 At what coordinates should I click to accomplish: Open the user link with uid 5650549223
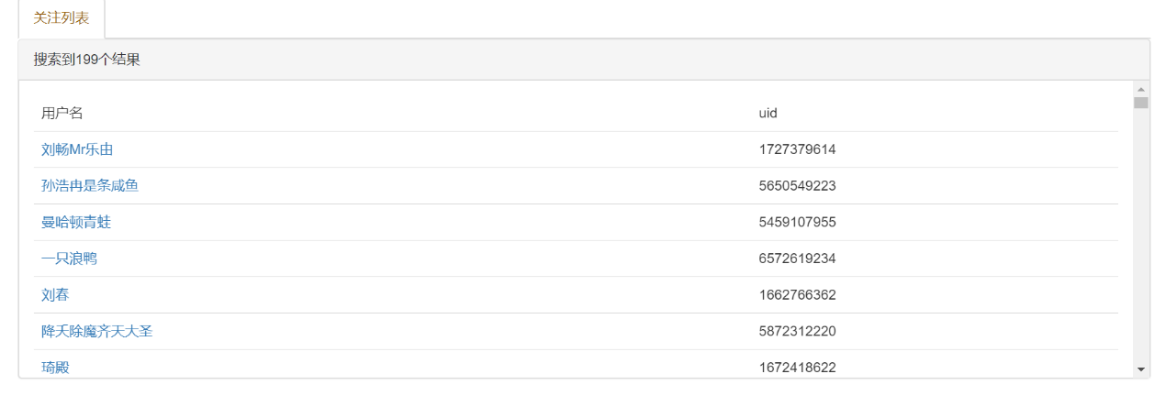[x=90, y=186]
